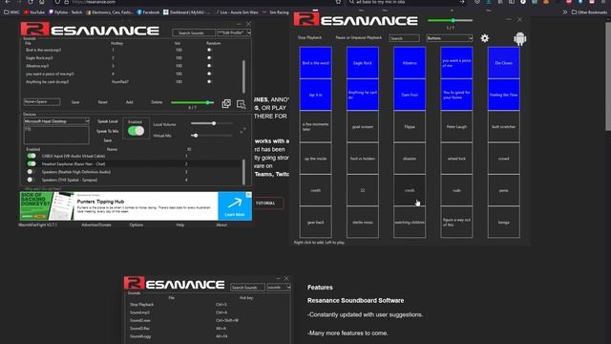Click the Search field in the soundboard window
The height and width of the screenshot is (344, 611).
point(405,38)
